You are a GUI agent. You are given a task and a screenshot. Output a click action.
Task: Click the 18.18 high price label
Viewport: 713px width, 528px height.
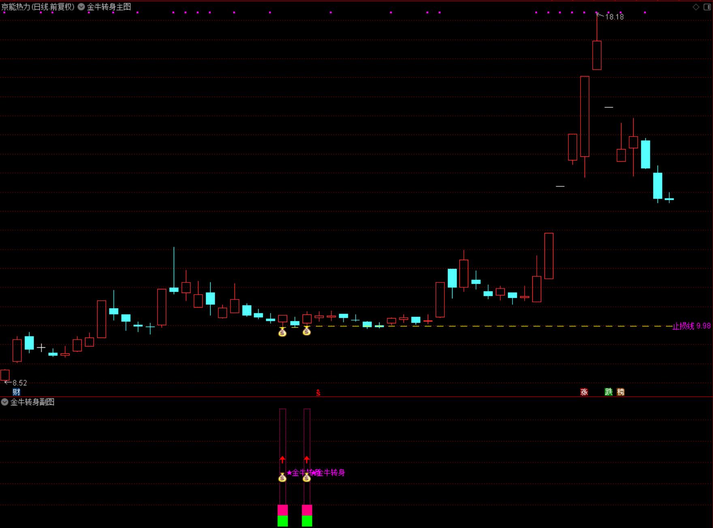point(615,17)
